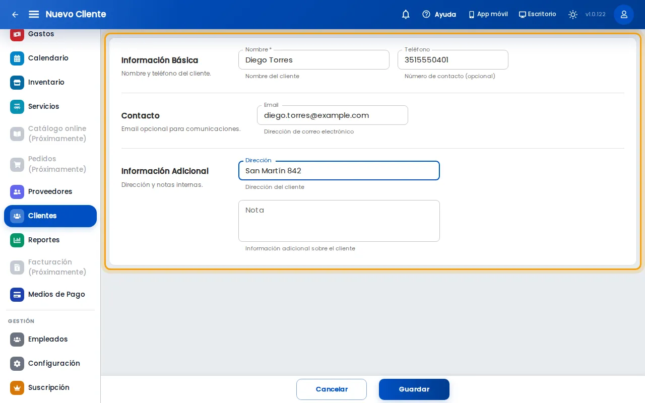
Task: Click the Proveedores sidebar icon
Action: [17, 191]
